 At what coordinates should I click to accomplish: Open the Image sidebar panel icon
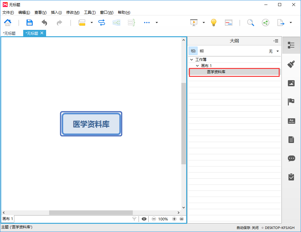(x=291, y=83)
